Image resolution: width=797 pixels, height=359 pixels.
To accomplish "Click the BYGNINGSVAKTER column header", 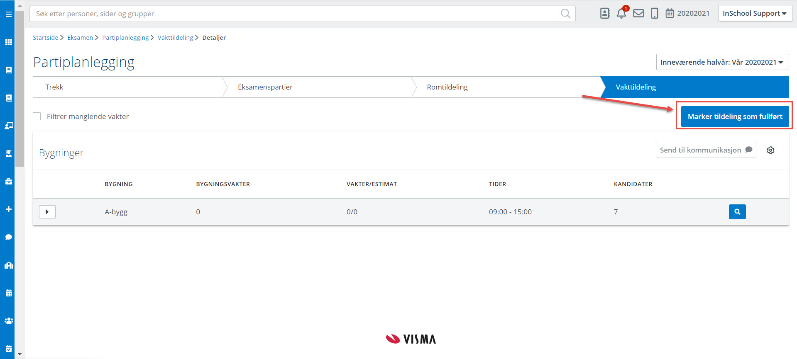I will [223, 184].
